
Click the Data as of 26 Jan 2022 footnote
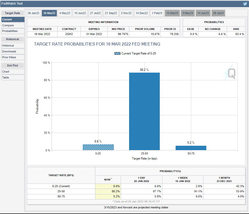136,201
